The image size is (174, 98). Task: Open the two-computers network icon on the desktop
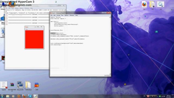[20, 85]
